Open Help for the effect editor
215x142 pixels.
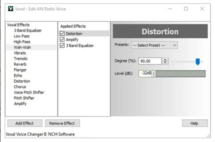pyautogui.click(x=195, y=123)
